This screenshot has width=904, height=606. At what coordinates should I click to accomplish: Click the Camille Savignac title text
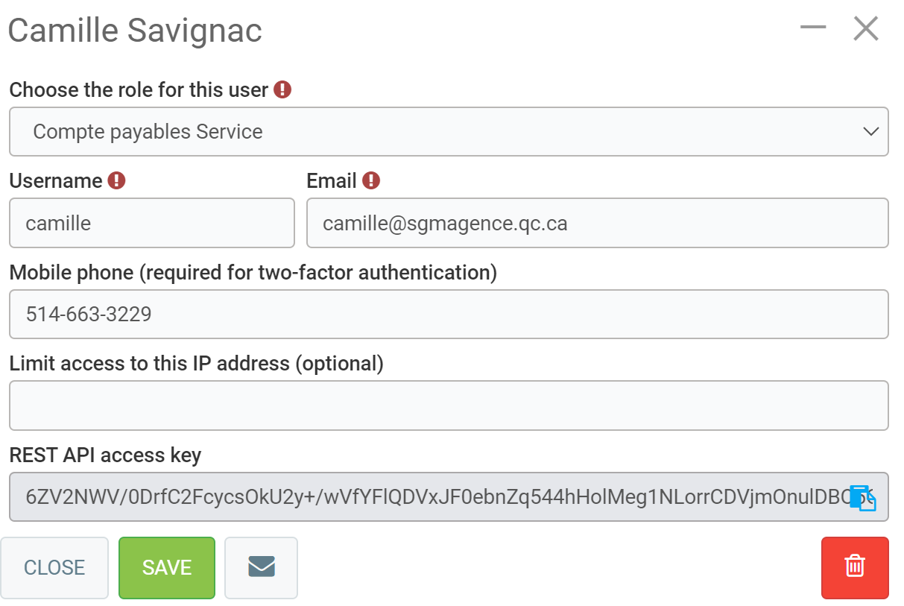coord(135,31)
